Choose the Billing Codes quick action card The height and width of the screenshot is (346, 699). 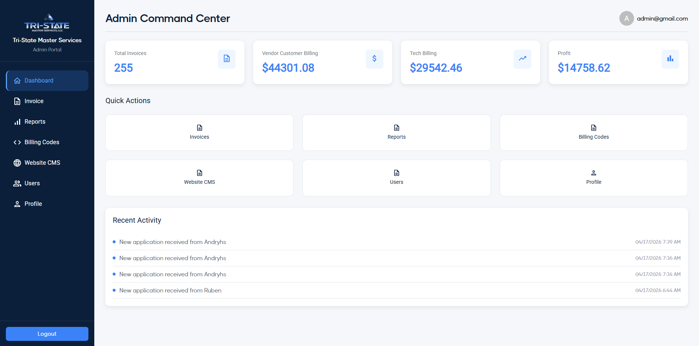pos(593,132)
